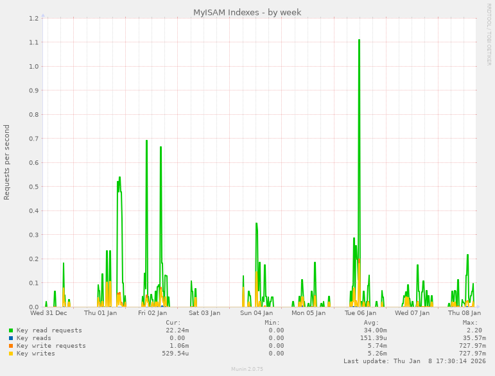Viewport: 495px width, 376px height.
Task: Click the average value 5.26m
Action: click(377, 354)
